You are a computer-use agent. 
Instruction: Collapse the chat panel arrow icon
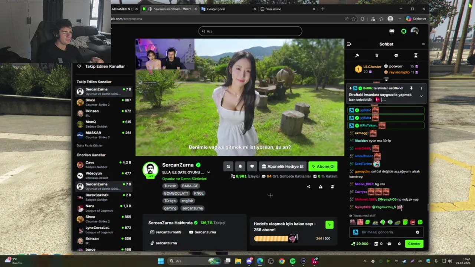click(349, 44)
